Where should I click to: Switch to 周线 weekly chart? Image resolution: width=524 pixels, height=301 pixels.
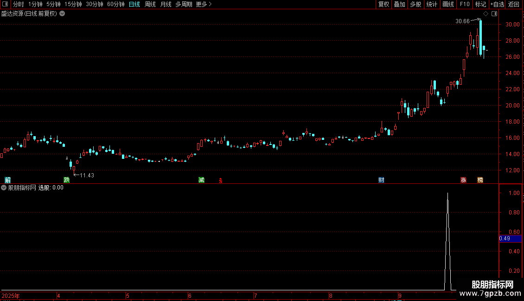point(150,4)
